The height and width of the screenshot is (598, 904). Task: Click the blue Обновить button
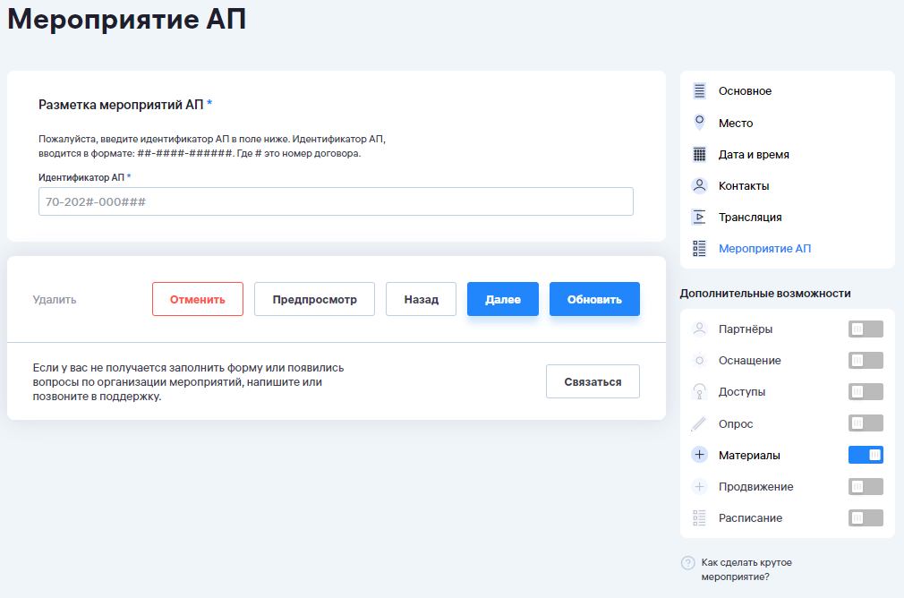point(594,299)
